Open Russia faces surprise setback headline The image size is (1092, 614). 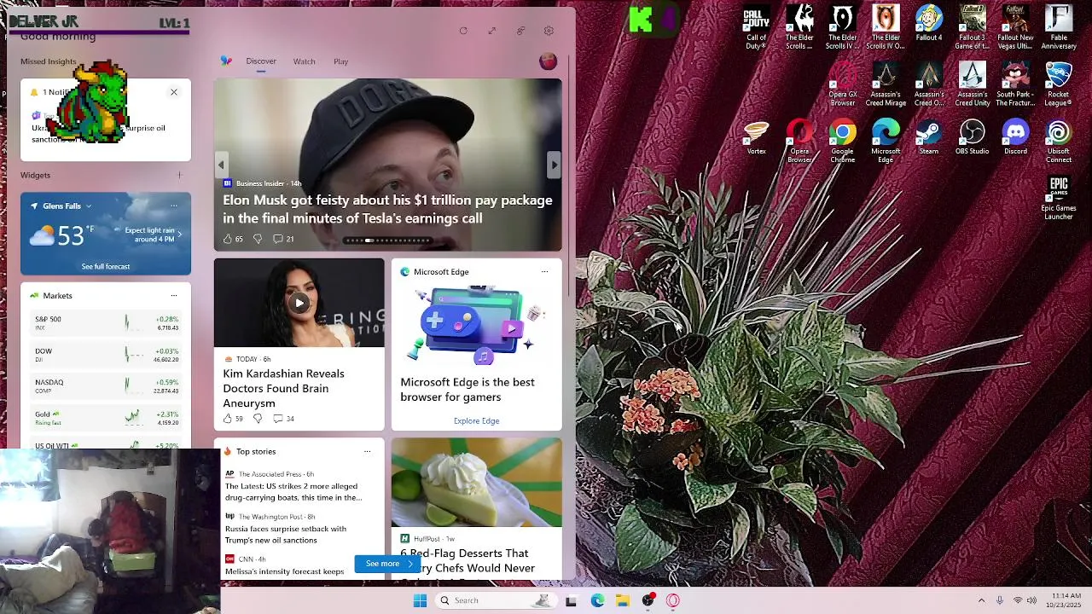(286, 535)
